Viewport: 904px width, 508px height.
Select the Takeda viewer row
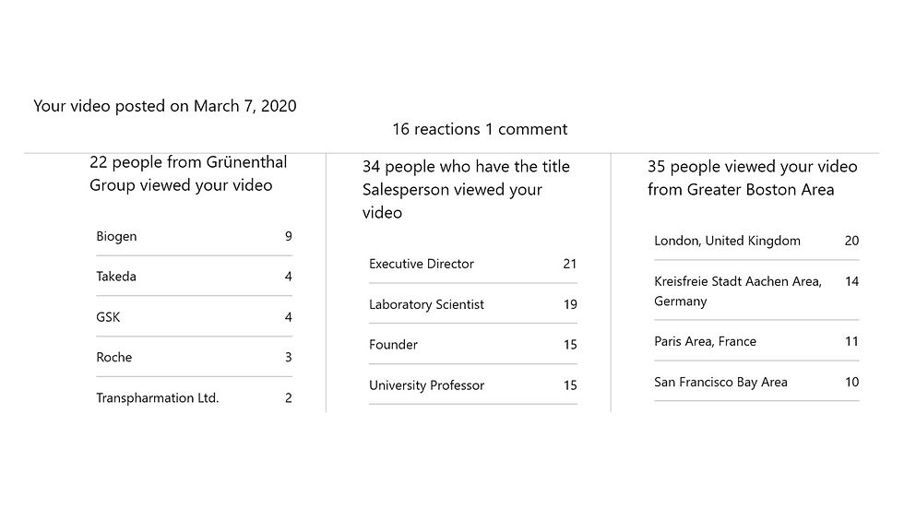[194, 277]
